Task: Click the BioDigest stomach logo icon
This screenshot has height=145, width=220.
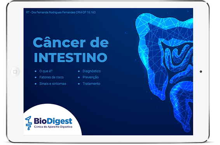Action: (x=28, y=123)
